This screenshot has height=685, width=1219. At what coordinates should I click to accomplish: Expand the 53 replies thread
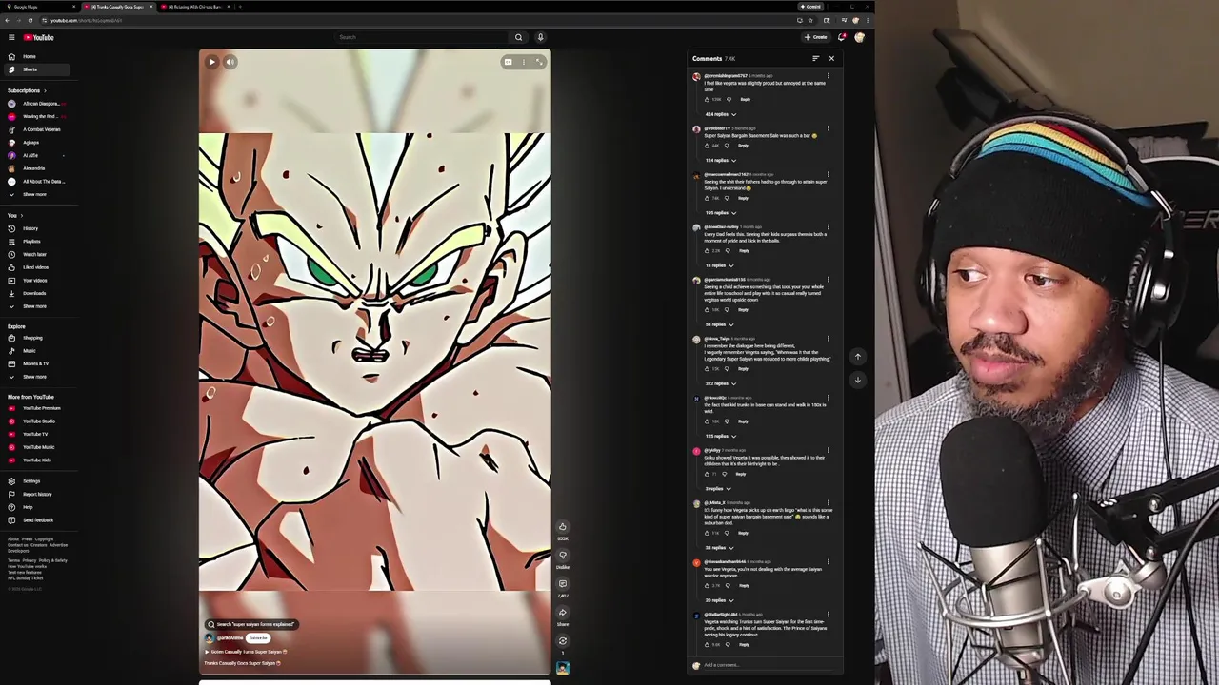tap(719, 324)
